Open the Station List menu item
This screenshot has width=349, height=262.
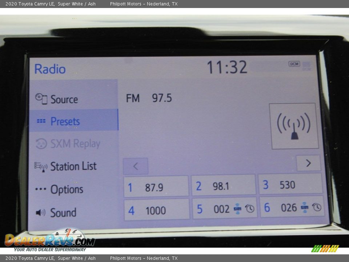coord(73,166)
